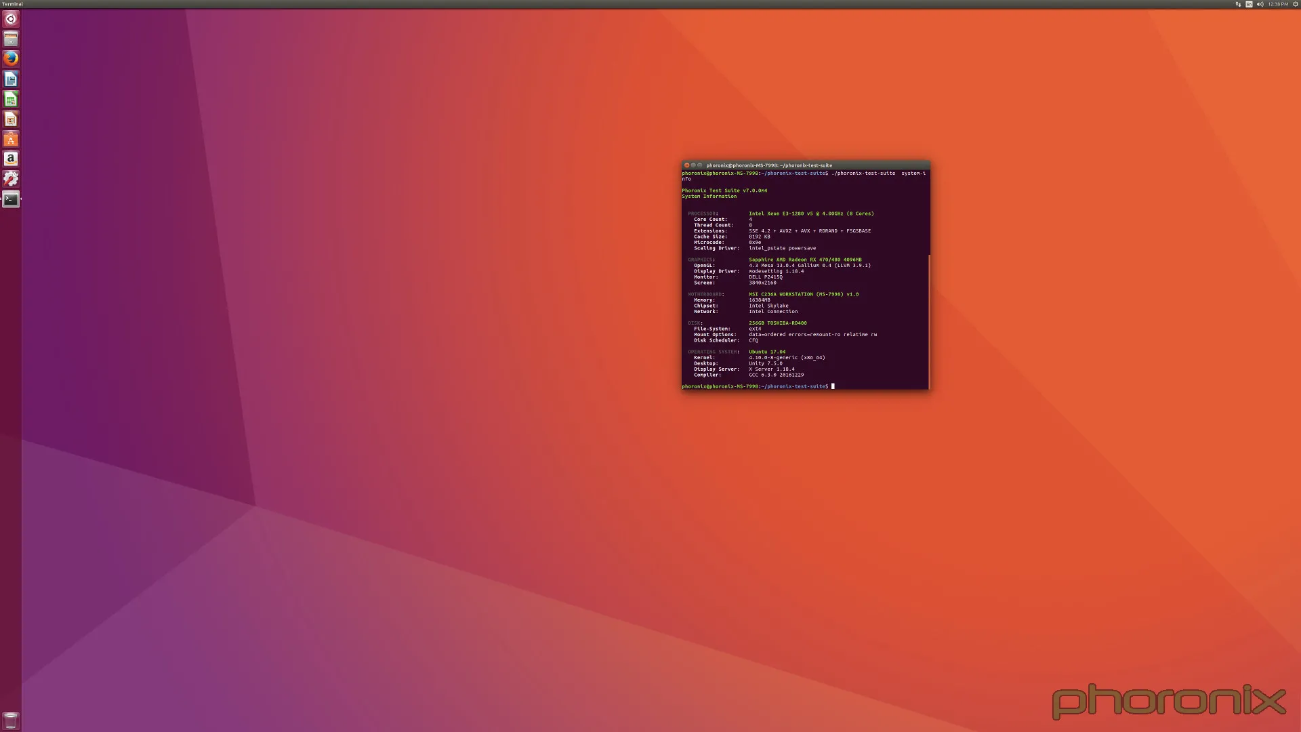Open System Settings from the launcher

10,179
